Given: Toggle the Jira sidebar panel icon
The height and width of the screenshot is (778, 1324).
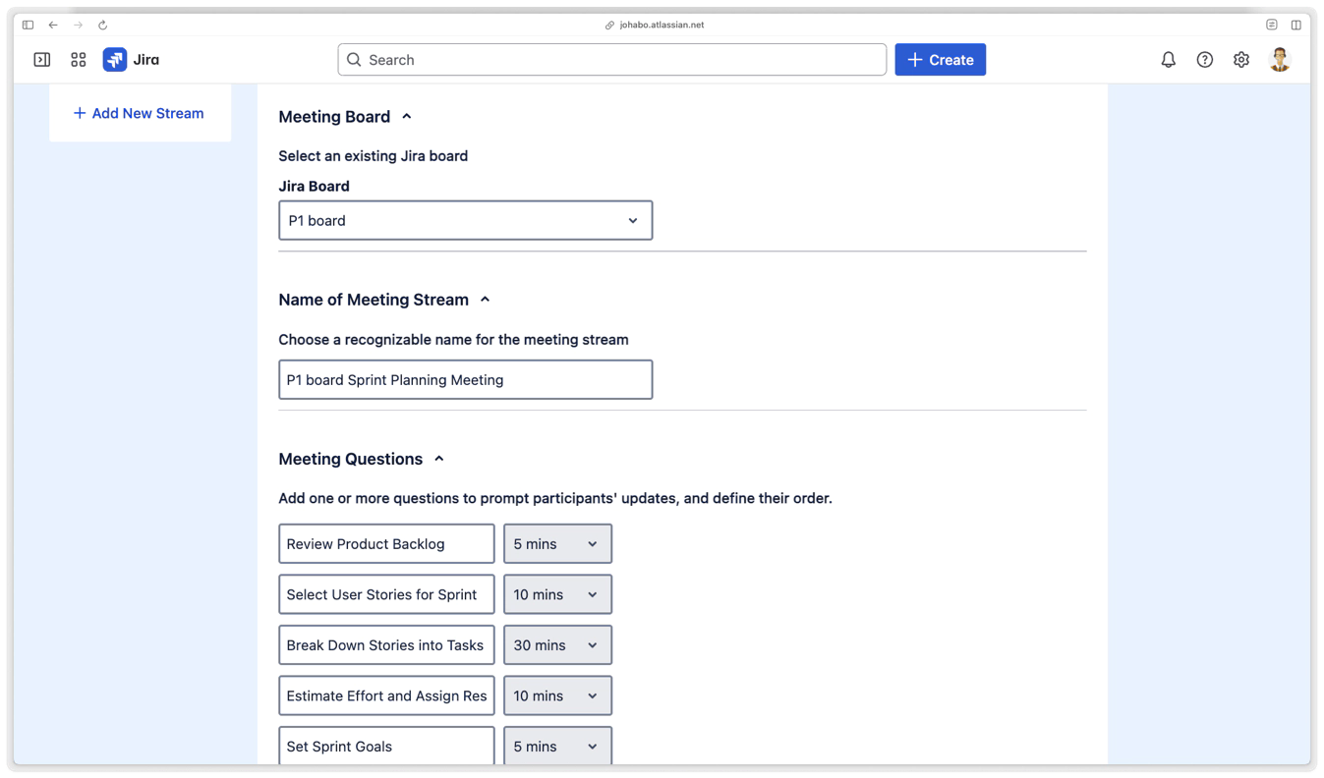Looking at the screenshot, I should (42, 60).
